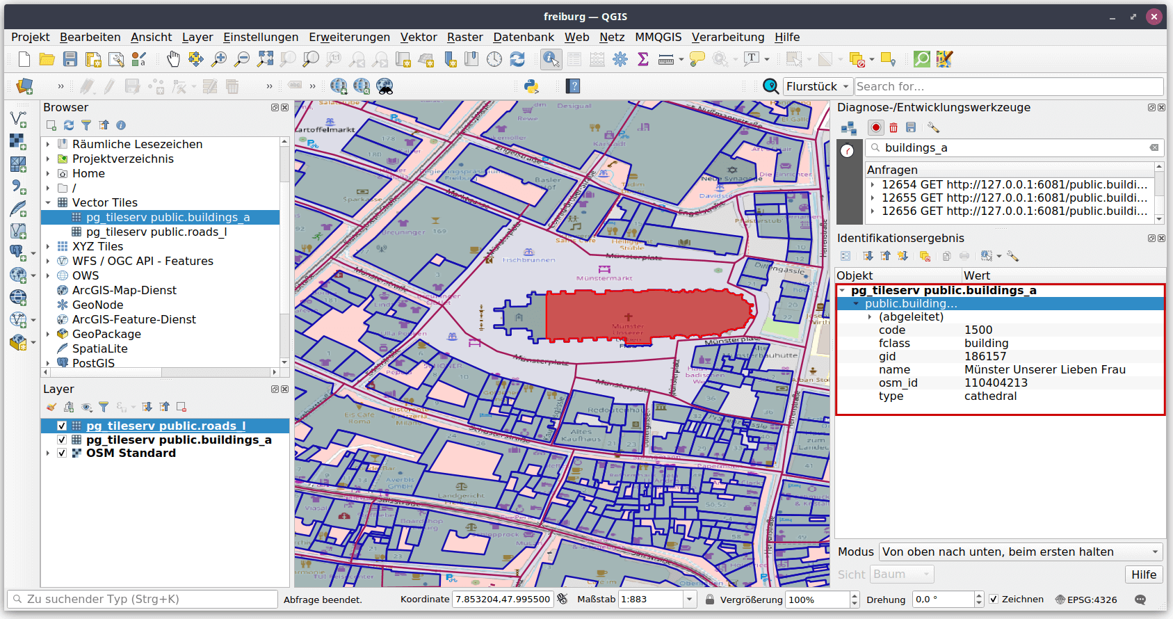This screenshot has width=1173, height=619.
Task: Click the Zoom In magnifier tool
Action: (x=219, y=59)
